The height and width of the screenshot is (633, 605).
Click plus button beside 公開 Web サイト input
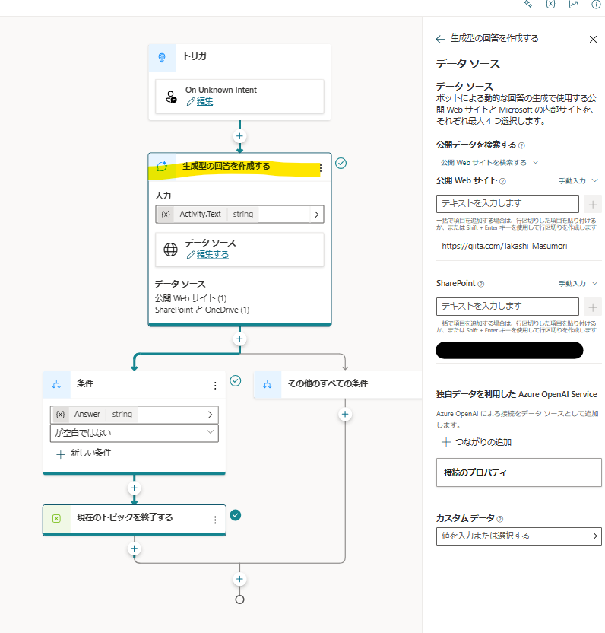coord(593,205)
